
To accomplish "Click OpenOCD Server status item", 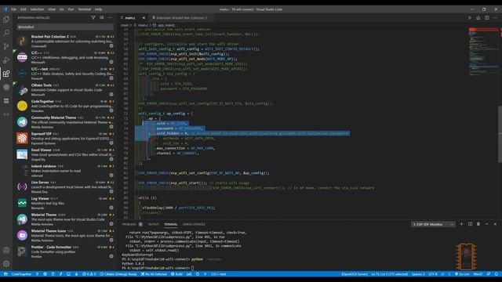I will click(355, 274).
